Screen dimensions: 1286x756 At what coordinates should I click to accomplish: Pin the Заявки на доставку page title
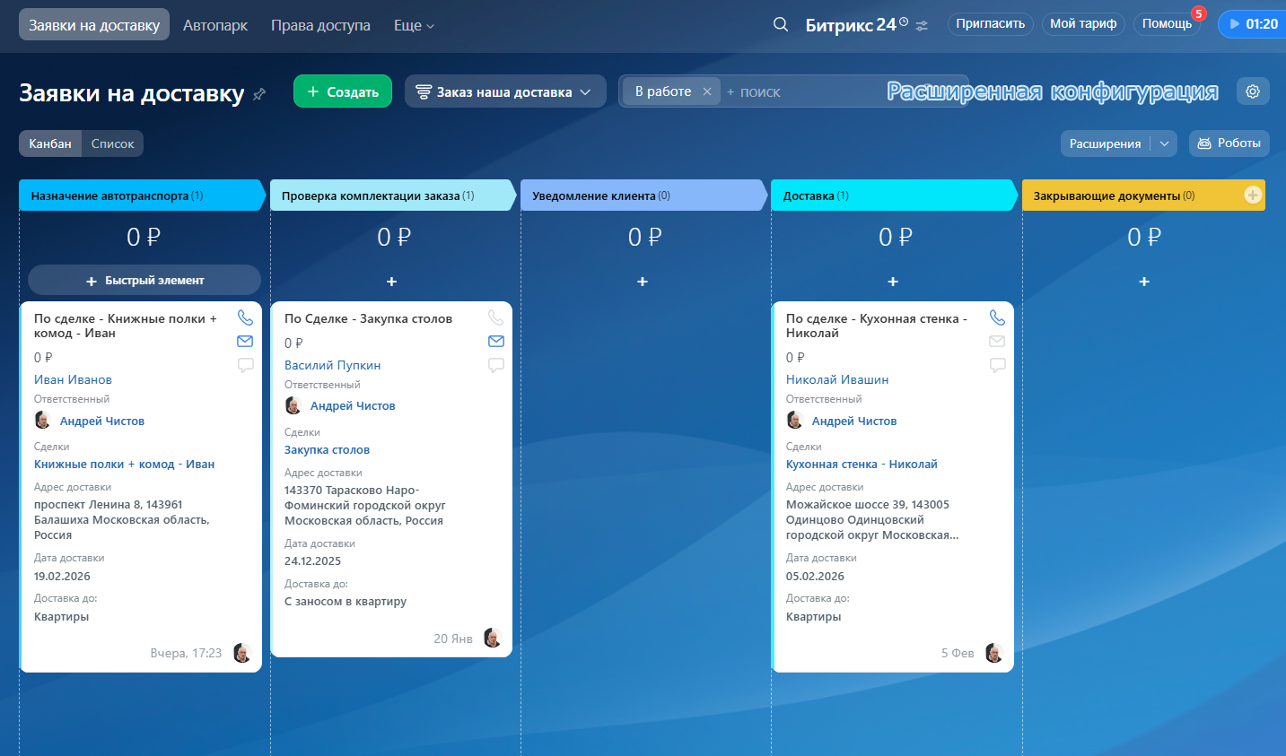[259, 94]
